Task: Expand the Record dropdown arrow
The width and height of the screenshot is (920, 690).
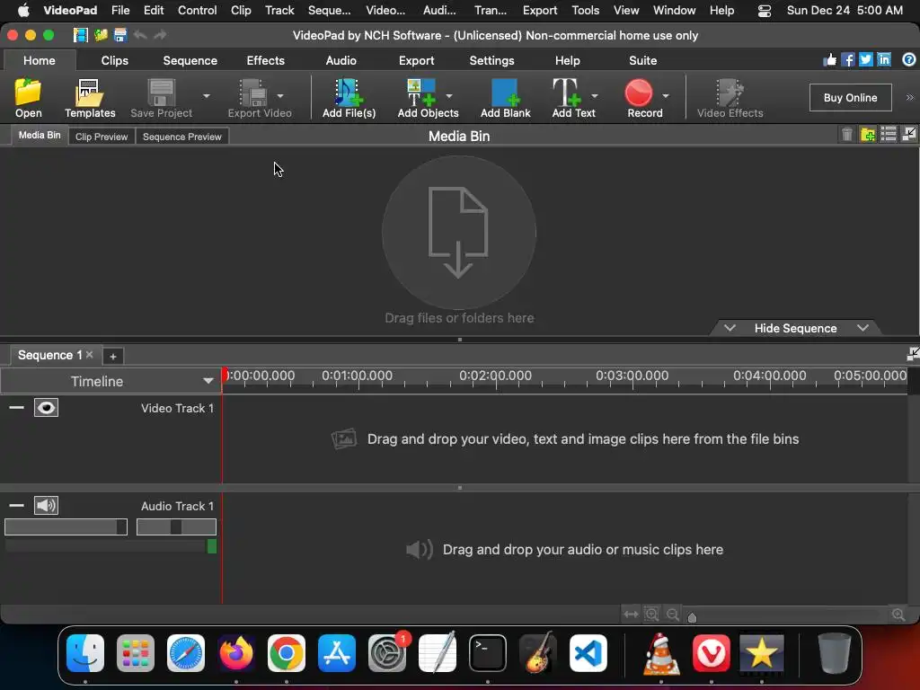Action: [666, 95]
